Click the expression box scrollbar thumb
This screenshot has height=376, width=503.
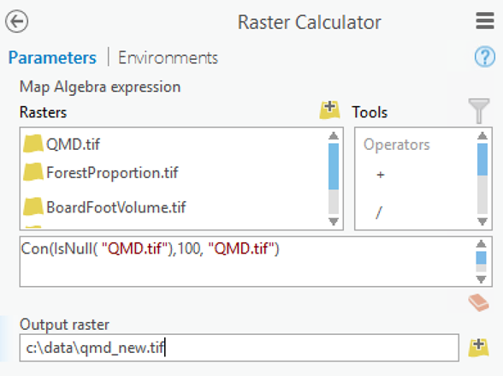481,258
